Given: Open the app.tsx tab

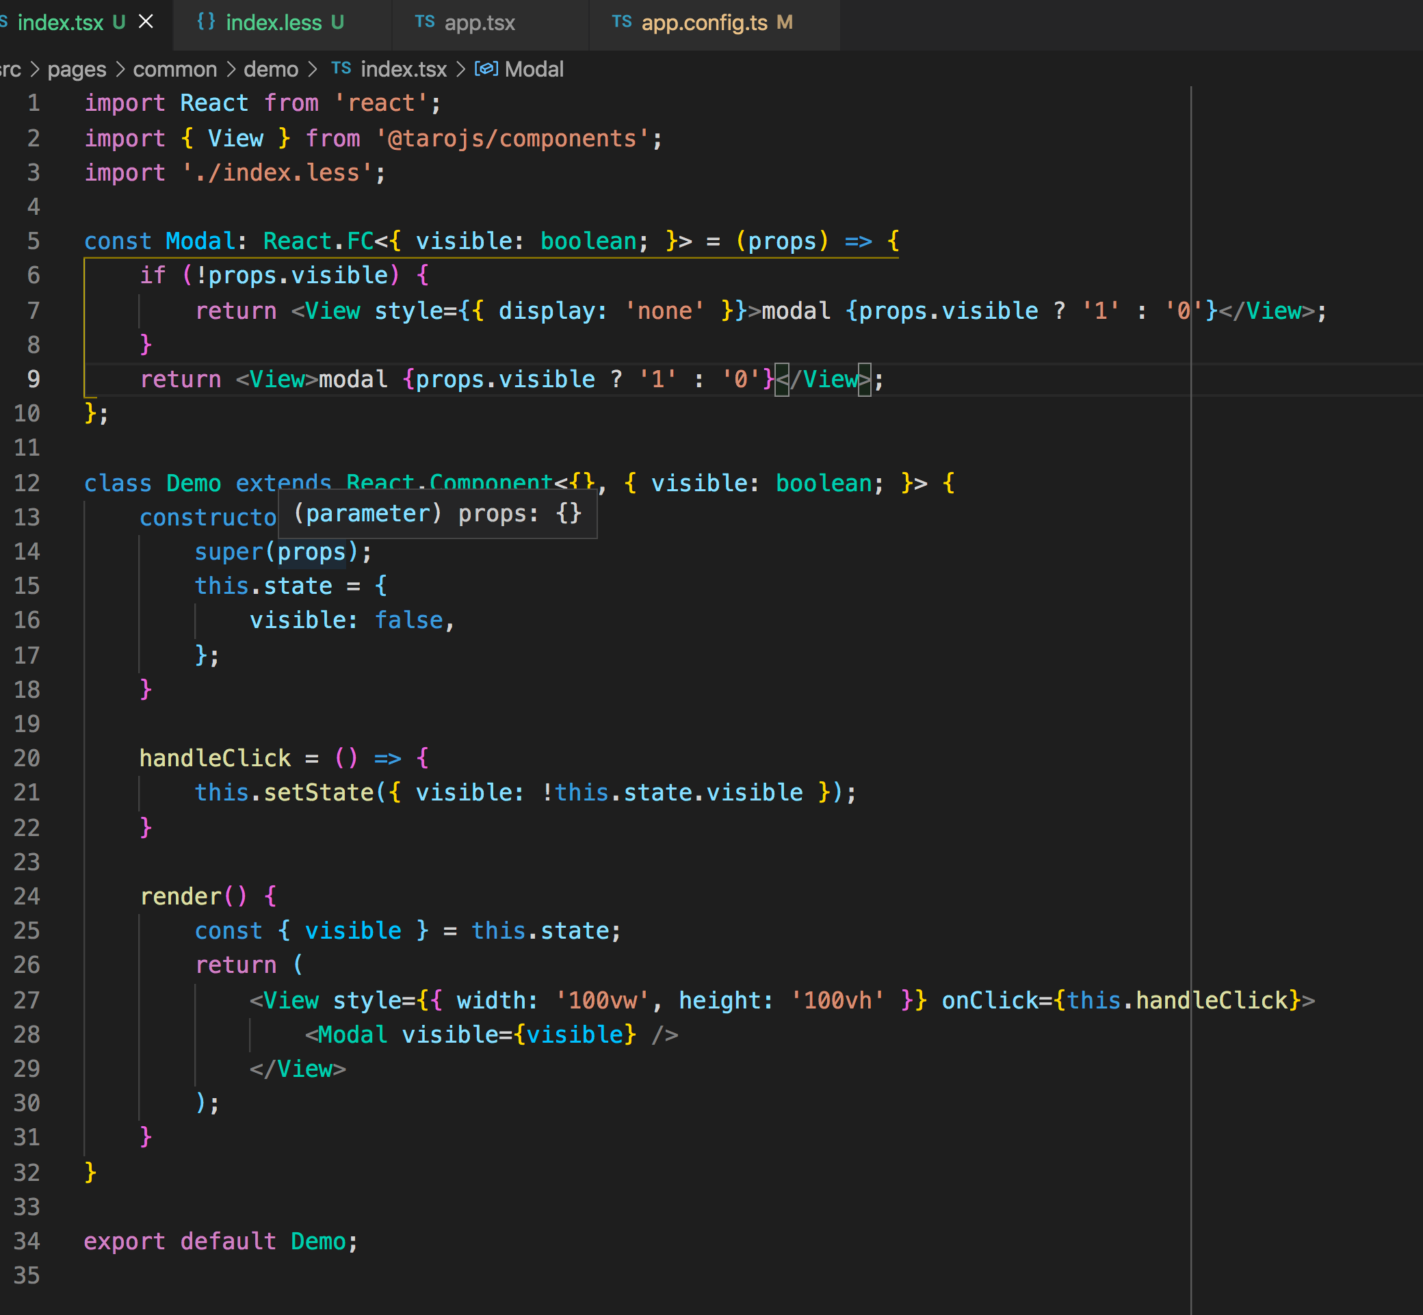Looking at the screenshot, I should (x=479, y=23).
